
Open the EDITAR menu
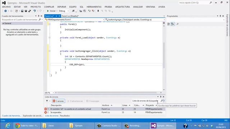[x=17, y=7]
